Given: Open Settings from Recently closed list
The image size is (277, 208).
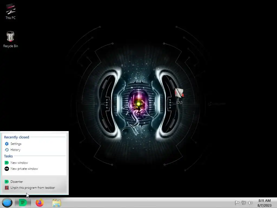Looking at the screenshot, I should coord(34,144).
